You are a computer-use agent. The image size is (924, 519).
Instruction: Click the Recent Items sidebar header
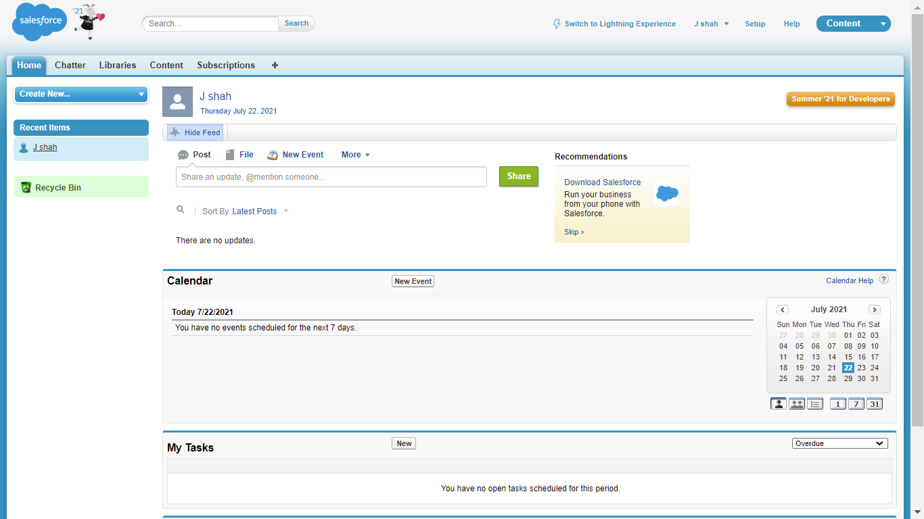[81, 128]
